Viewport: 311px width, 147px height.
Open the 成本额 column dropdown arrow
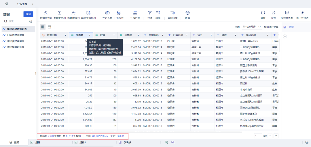coord(90,35)
